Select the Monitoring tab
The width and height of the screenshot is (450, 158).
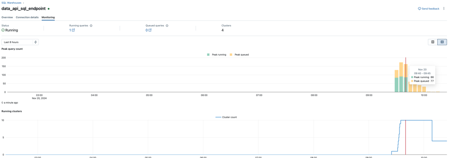click(48, 17)
